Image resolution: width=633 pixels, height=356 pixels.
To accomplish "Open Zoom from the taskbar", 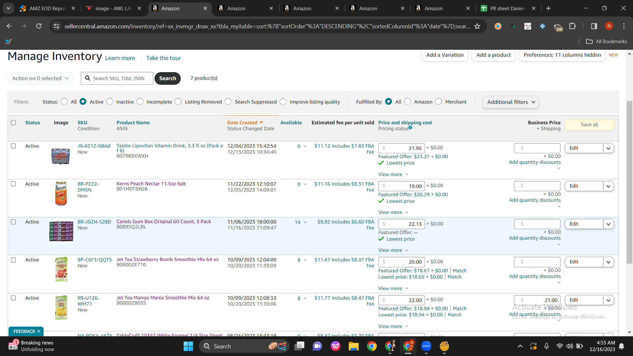I will click(x=426, y=346).
